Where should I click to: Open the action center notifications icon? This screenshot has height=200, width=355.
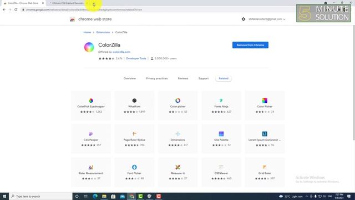[349, 196]
